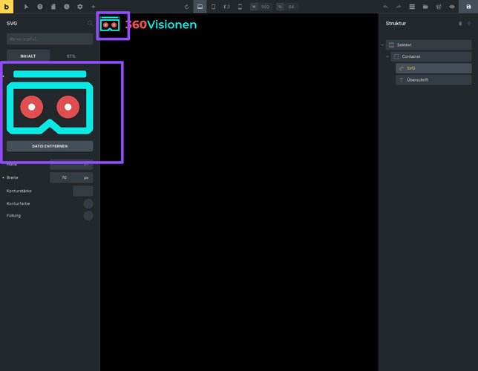
Task: Open the help question mark icon
Action: point(39,7)
